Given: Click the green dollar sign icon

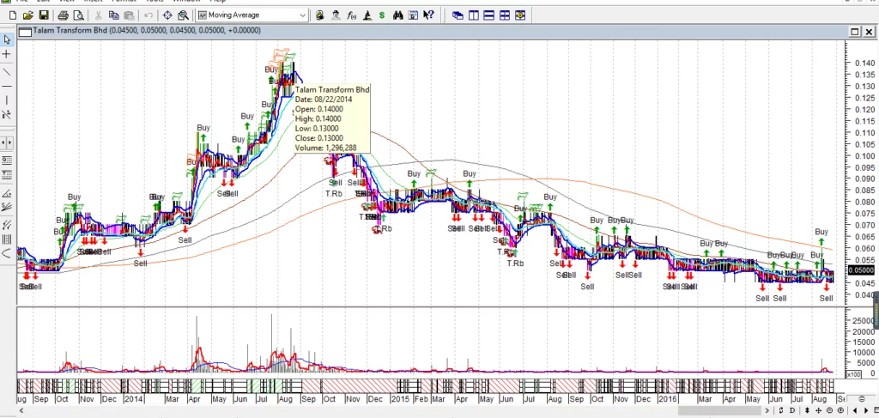Looking at the screenshot, I should pyautogui.click(x=382, y=15).
